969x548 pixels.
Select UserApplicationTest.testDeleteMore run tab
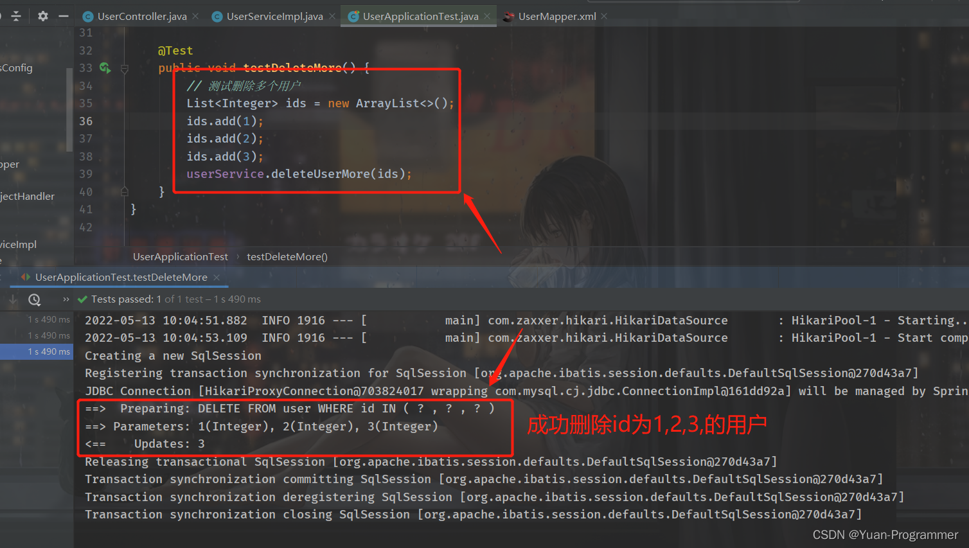click(121, 278)
